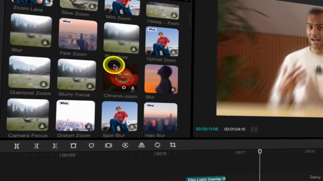
Task: Select the Spot Blur effect thumbnail
Action: [120, 116]
